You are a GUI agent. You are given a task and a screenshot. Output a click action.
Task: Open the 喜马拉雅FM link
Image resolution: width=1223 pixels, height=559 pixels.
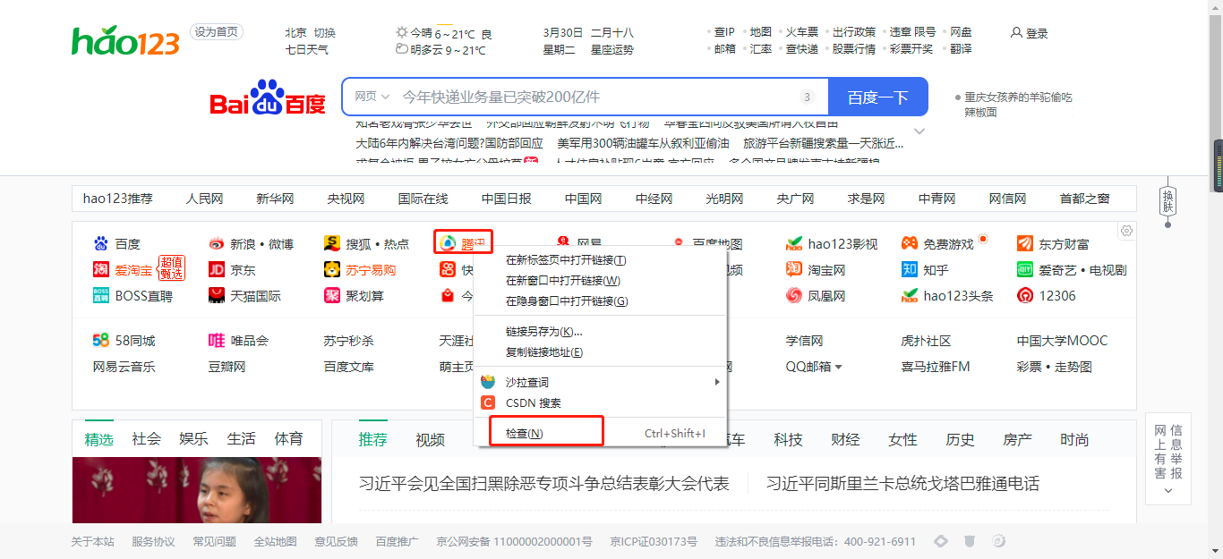[936, 367]
